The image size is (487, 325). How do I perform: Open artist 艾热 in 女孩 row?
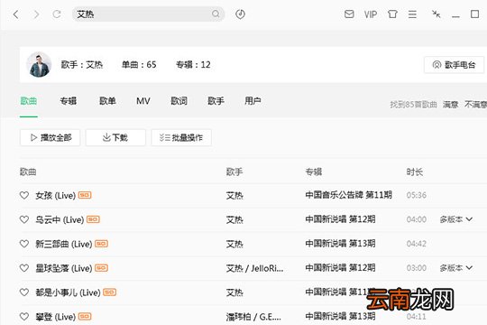point(234,196)
